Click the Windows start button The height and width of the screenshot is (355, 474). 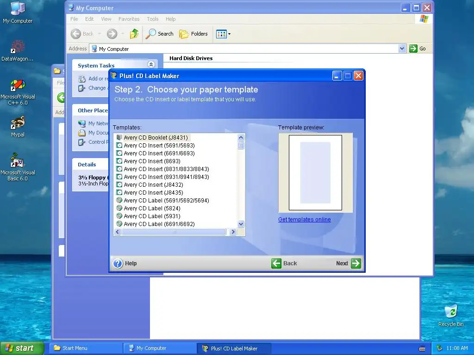(22, 348)
